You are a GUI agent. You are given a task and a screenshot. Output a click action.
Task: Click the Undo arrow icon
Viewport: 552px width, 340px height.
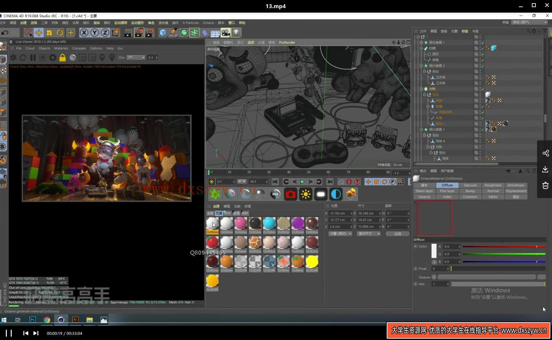[x=5, y=32]
